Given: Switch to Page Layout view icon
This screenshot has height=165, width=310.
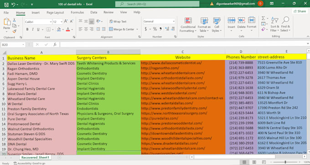Looking at the screenshot, I should tap(254, 162).
